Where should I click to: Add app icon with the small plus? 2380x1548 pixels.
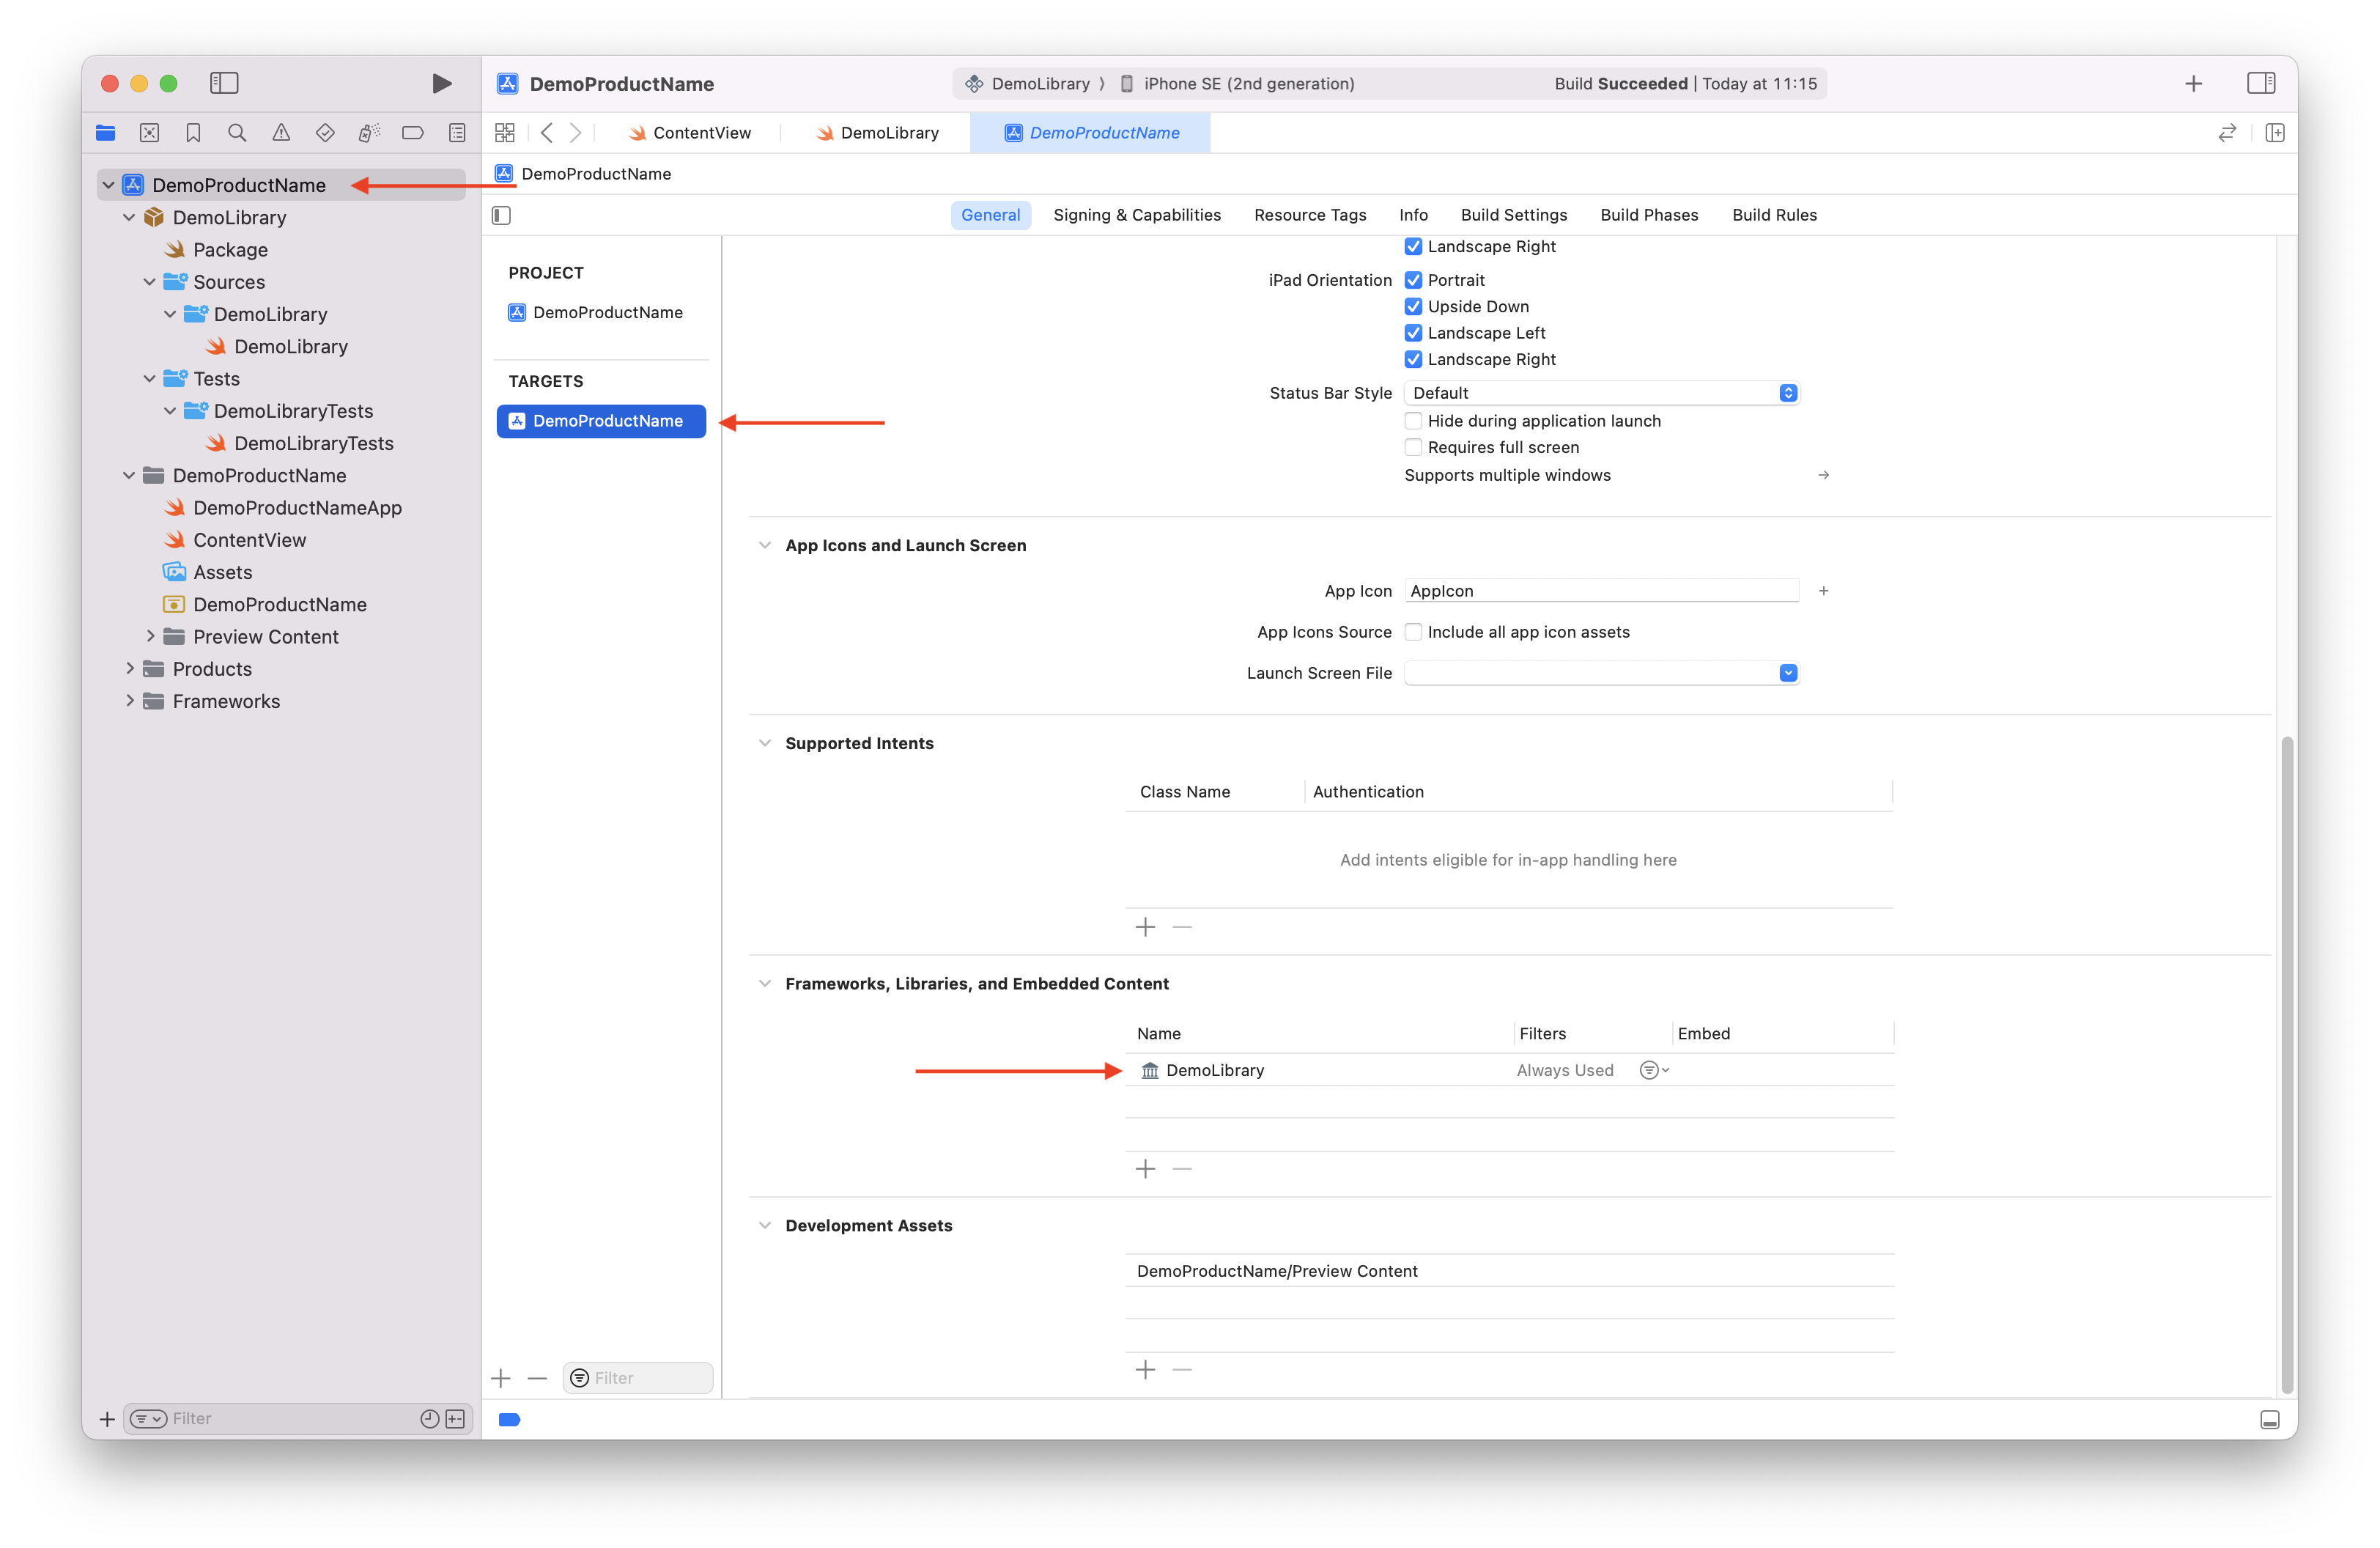1823,591
